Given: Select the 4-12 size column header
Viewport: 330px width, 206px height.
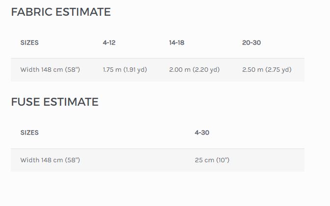Looking at the screenshot, I should tap(109, 43).
